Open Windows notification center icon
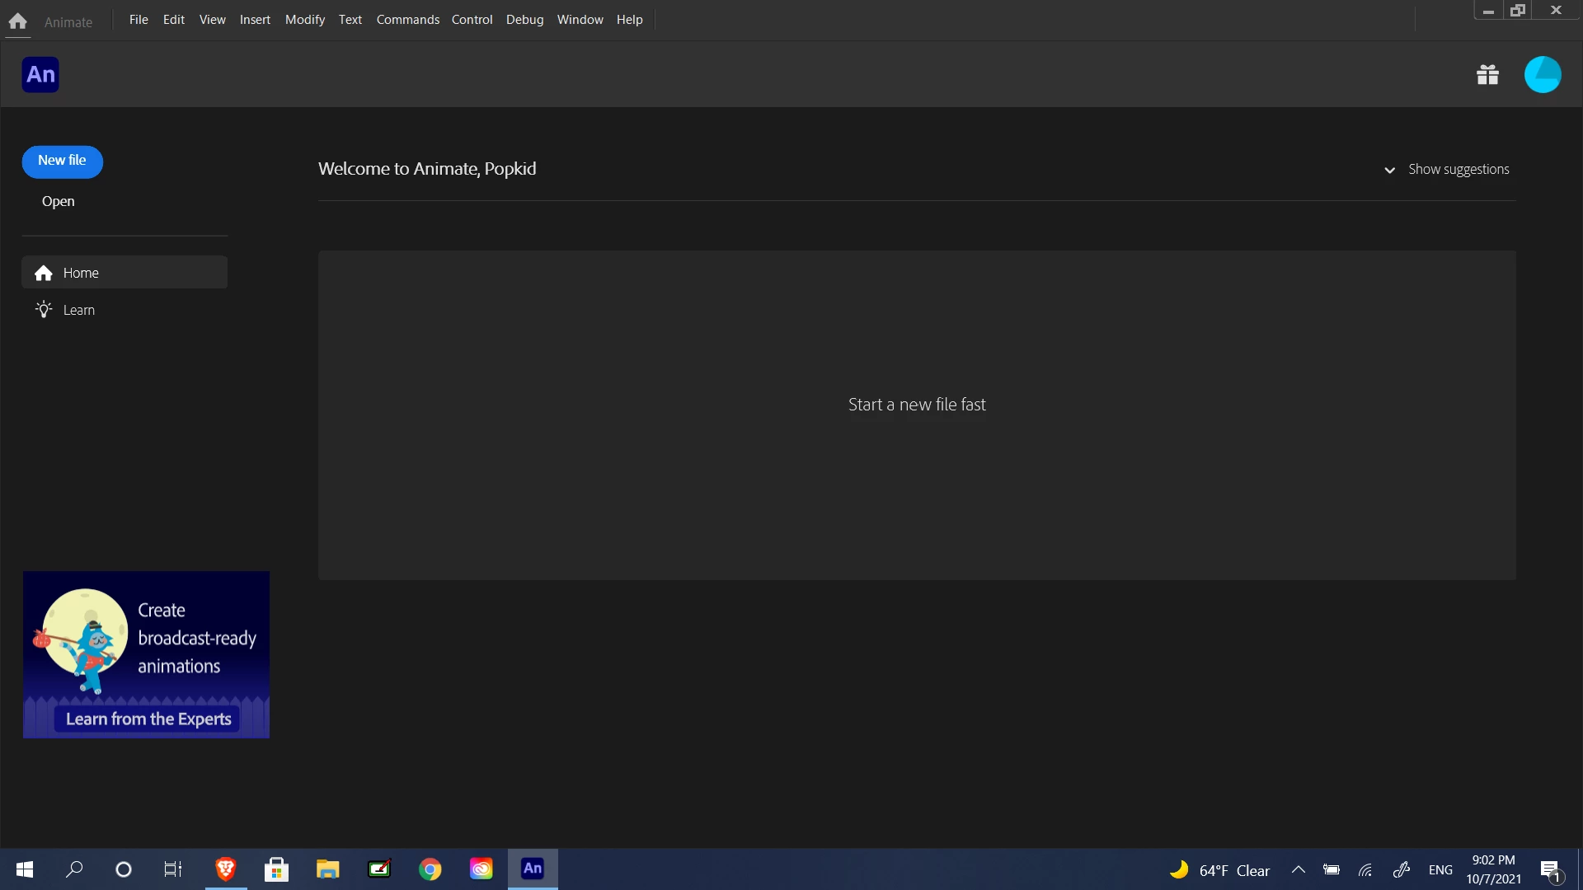This screenshot has width=1583, height=890. [1550, 870]
